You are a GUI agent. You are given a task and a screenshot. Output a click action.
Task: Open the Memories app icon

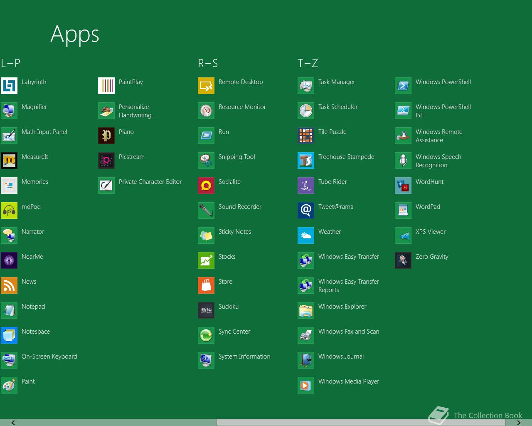click(x=9, y=186)
